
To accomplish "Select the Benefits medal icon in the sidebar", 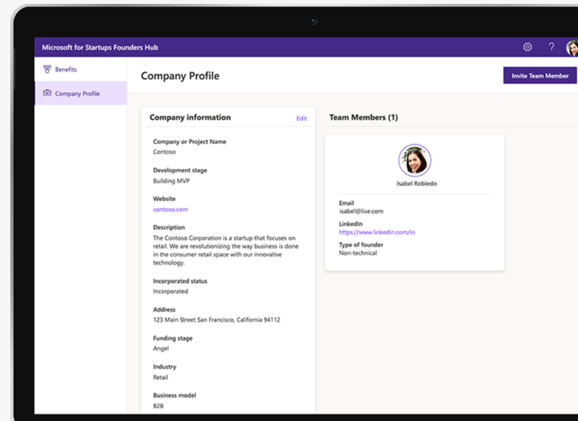I will [47, 69].
